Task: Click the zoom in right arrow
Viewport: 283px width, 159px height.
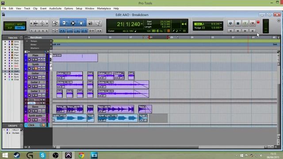Action: 47,23
